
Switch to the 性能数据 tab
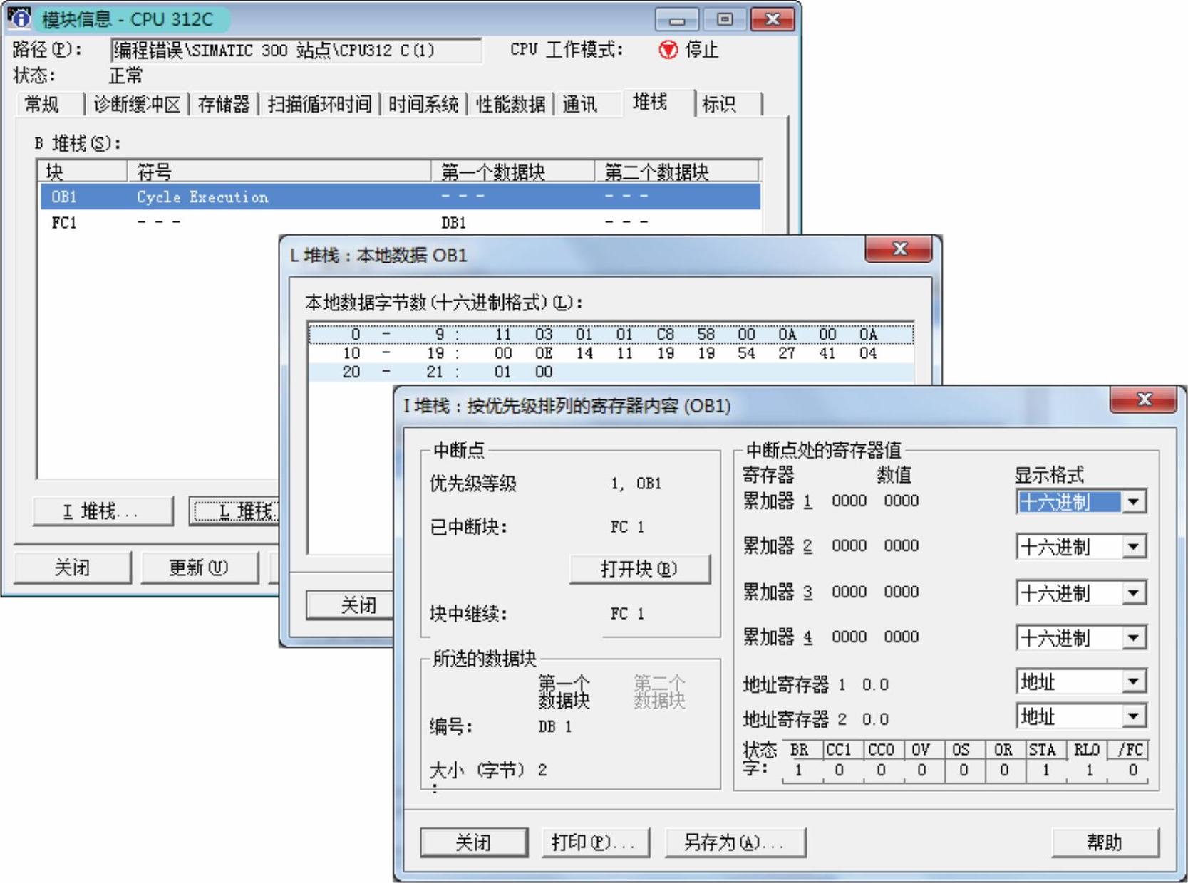[x=510, y=105]
